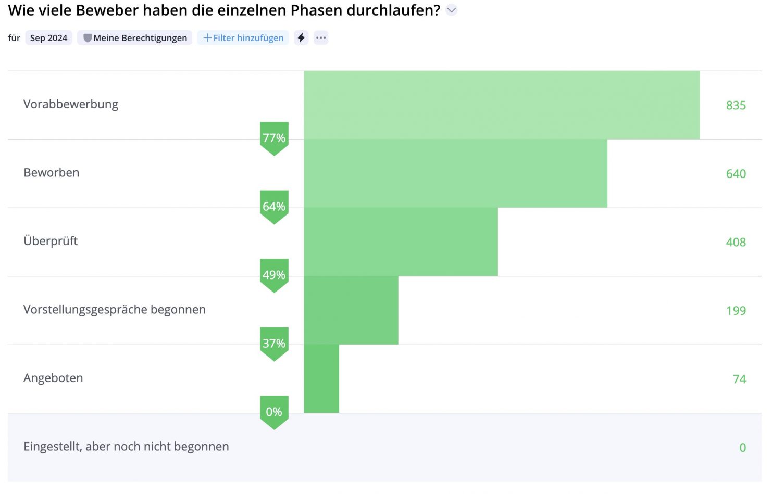Select the Vorabbewerbung funnel bar

pos(501,105)
